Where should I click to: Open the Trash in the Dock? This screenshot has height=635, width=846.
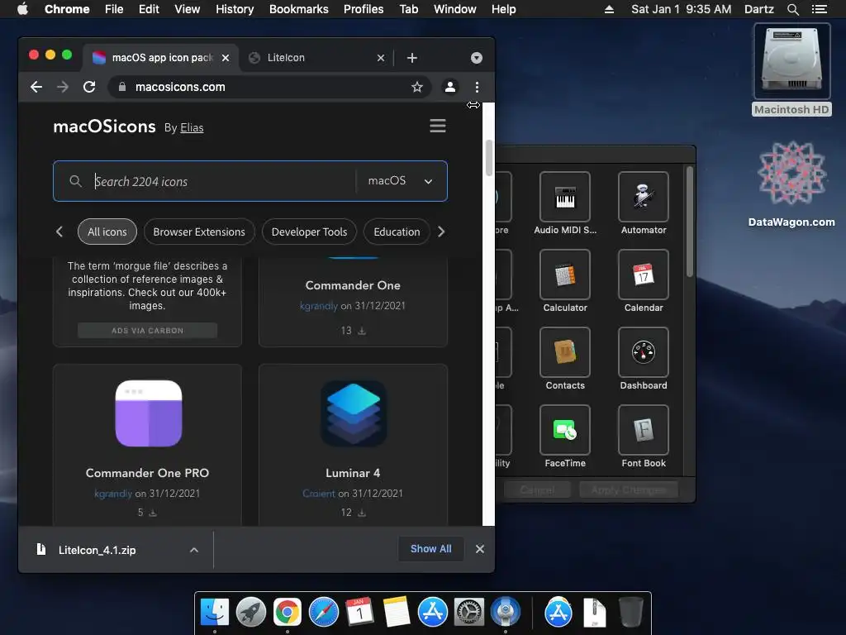(x=630, y=613)
